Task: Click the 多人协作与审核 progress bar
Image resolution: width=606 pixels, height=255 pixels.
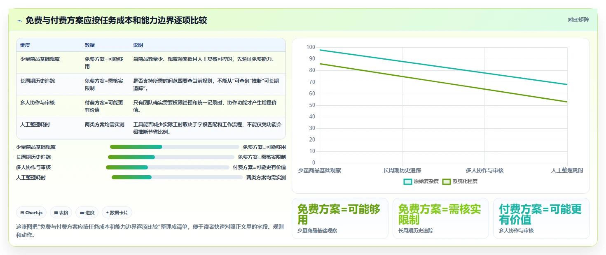Action: click(168, 167)
